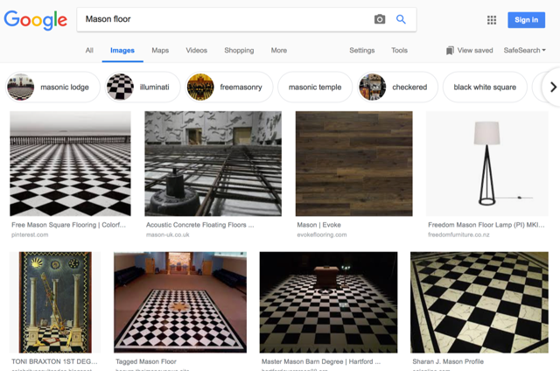Click the 'Freedom Mason Floor Lamp' title
Image resolution: width=560 pixels, height=371 pixels.
(486, 225)
